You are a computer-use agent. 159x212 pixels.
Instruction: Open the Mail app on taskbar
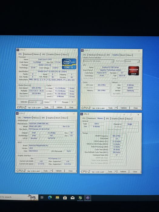pyautogui.click(x=73, y=198)
